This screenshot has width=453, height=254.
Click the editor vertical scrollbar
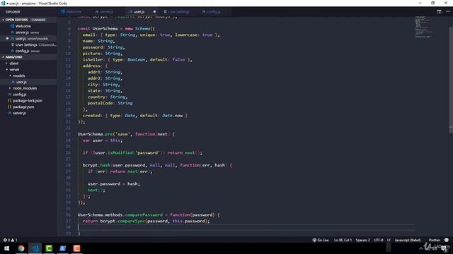pyautogui.click(x=451, y=80)
